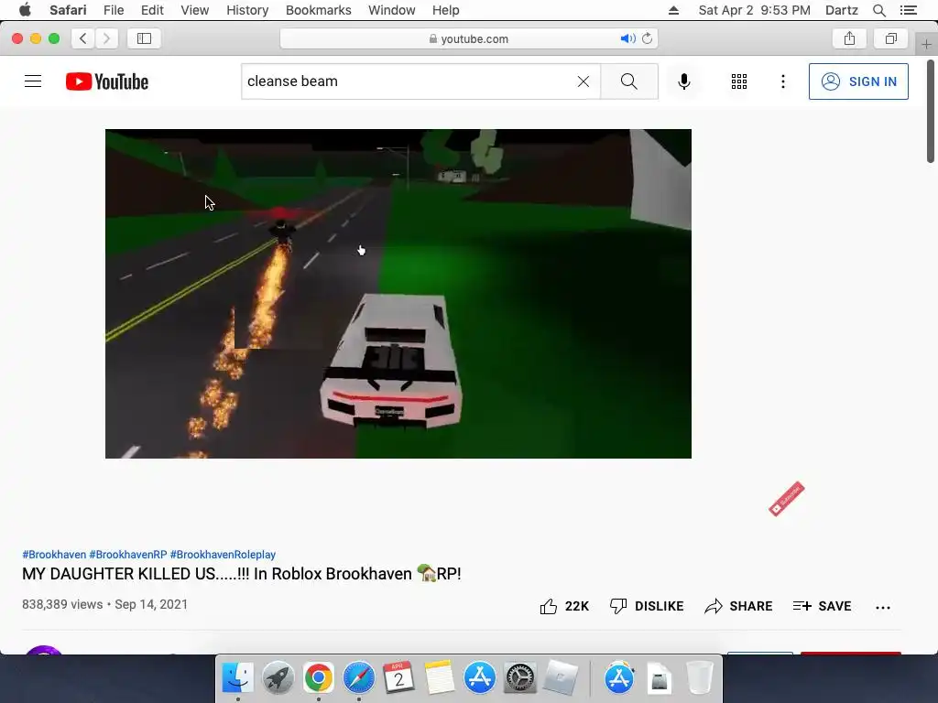Toggle the Safari sidebar button
This screenshot has width=938, height=703.
click(x=144, y=38)
